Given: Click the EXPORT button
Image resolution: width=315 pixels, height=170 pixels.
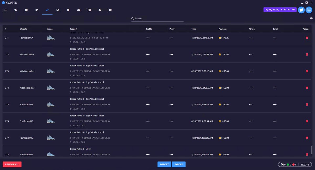Looking at the screenshot, I should pos(179,165).
